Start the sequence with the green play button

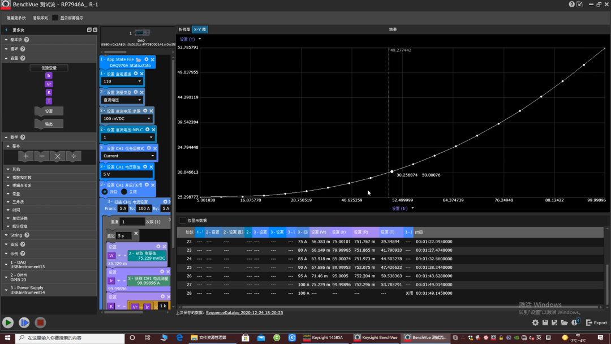tap(8, 322)
